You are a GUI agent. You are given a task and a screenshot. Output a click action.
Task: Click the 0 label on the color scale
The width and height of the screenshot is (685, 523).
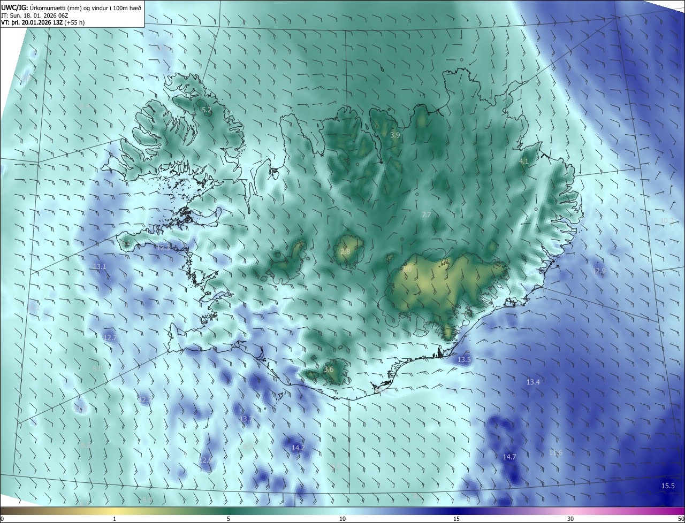click(x=2, y=519)
